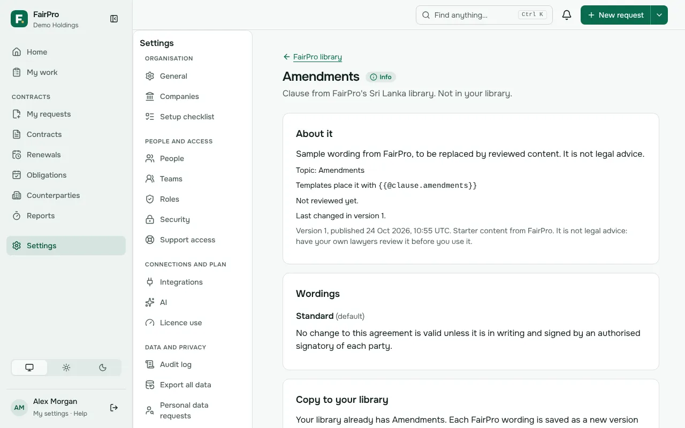Click the AM user avatar
685x428 pixels.
tap(19, 408)
